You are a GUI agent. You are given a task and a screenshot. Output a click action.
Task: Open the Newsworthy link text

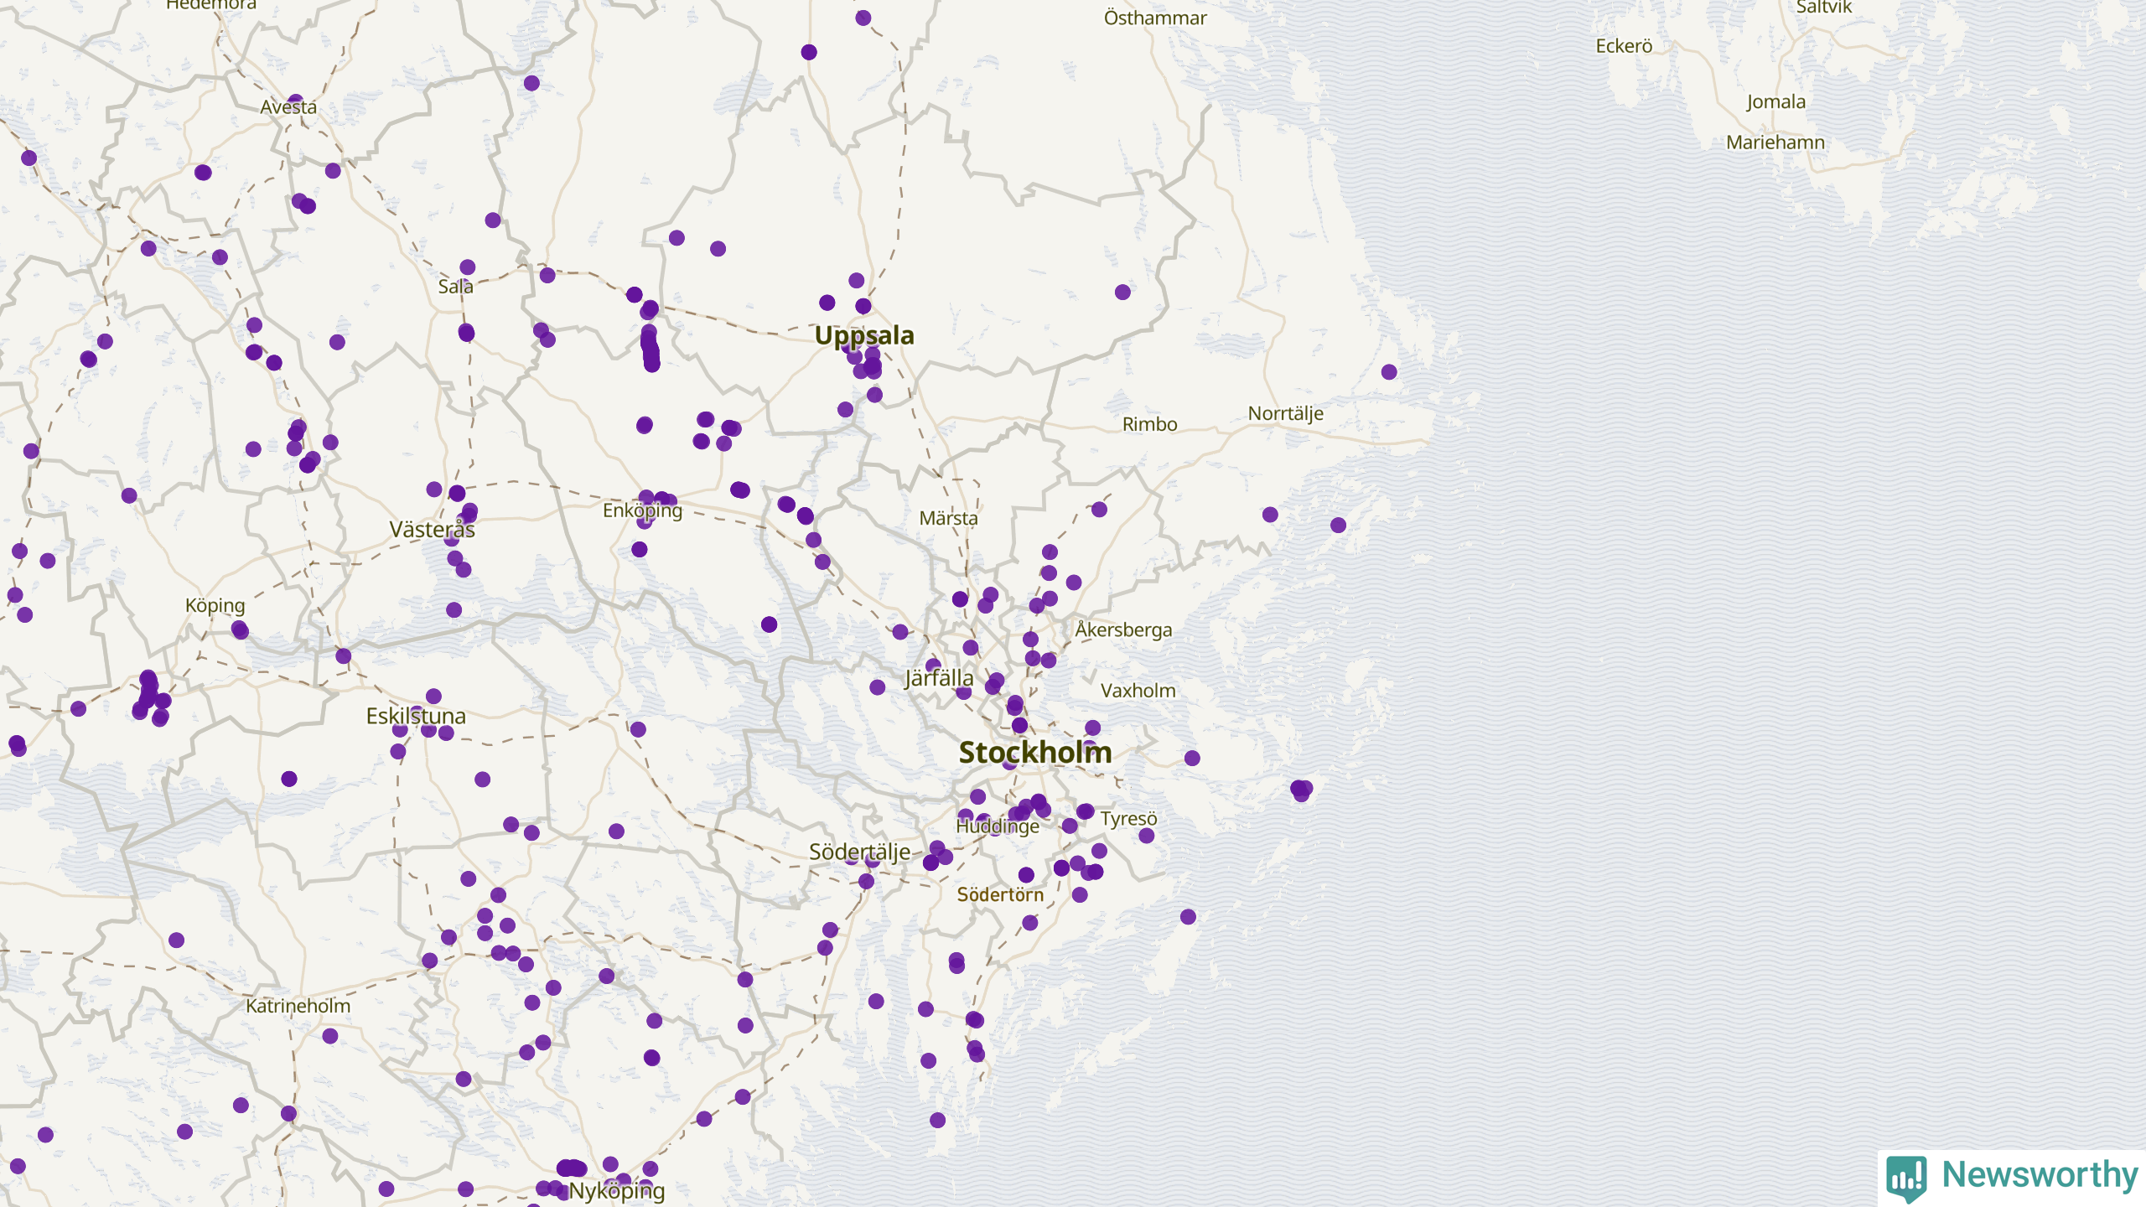tap(2040, 1175)
